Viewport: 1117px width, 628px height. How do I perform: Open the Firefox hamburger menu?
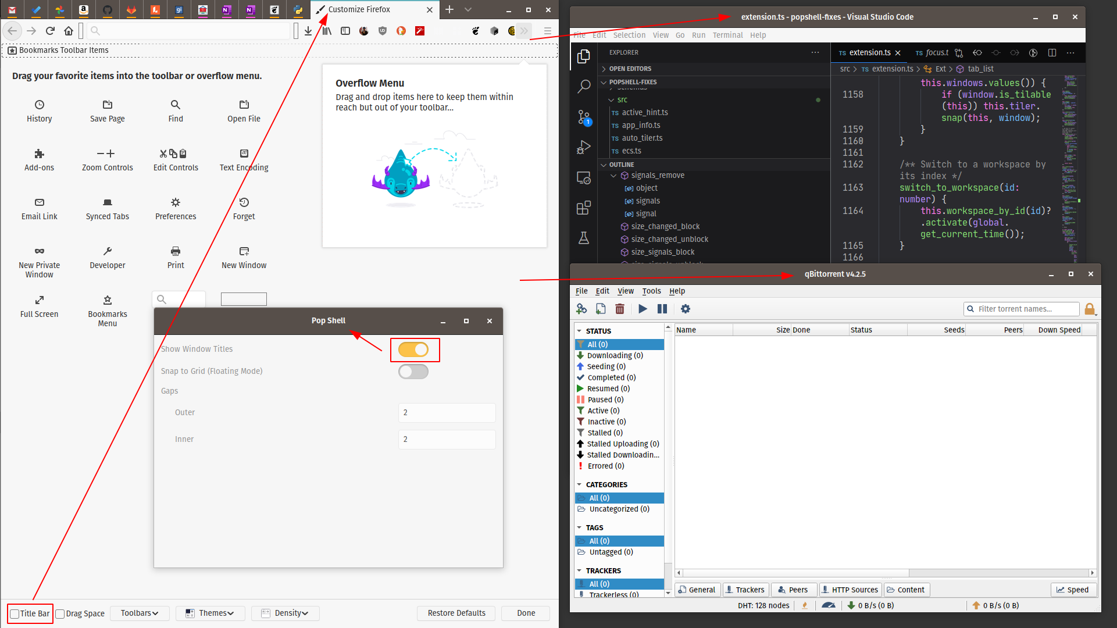(x=548, y=31)
